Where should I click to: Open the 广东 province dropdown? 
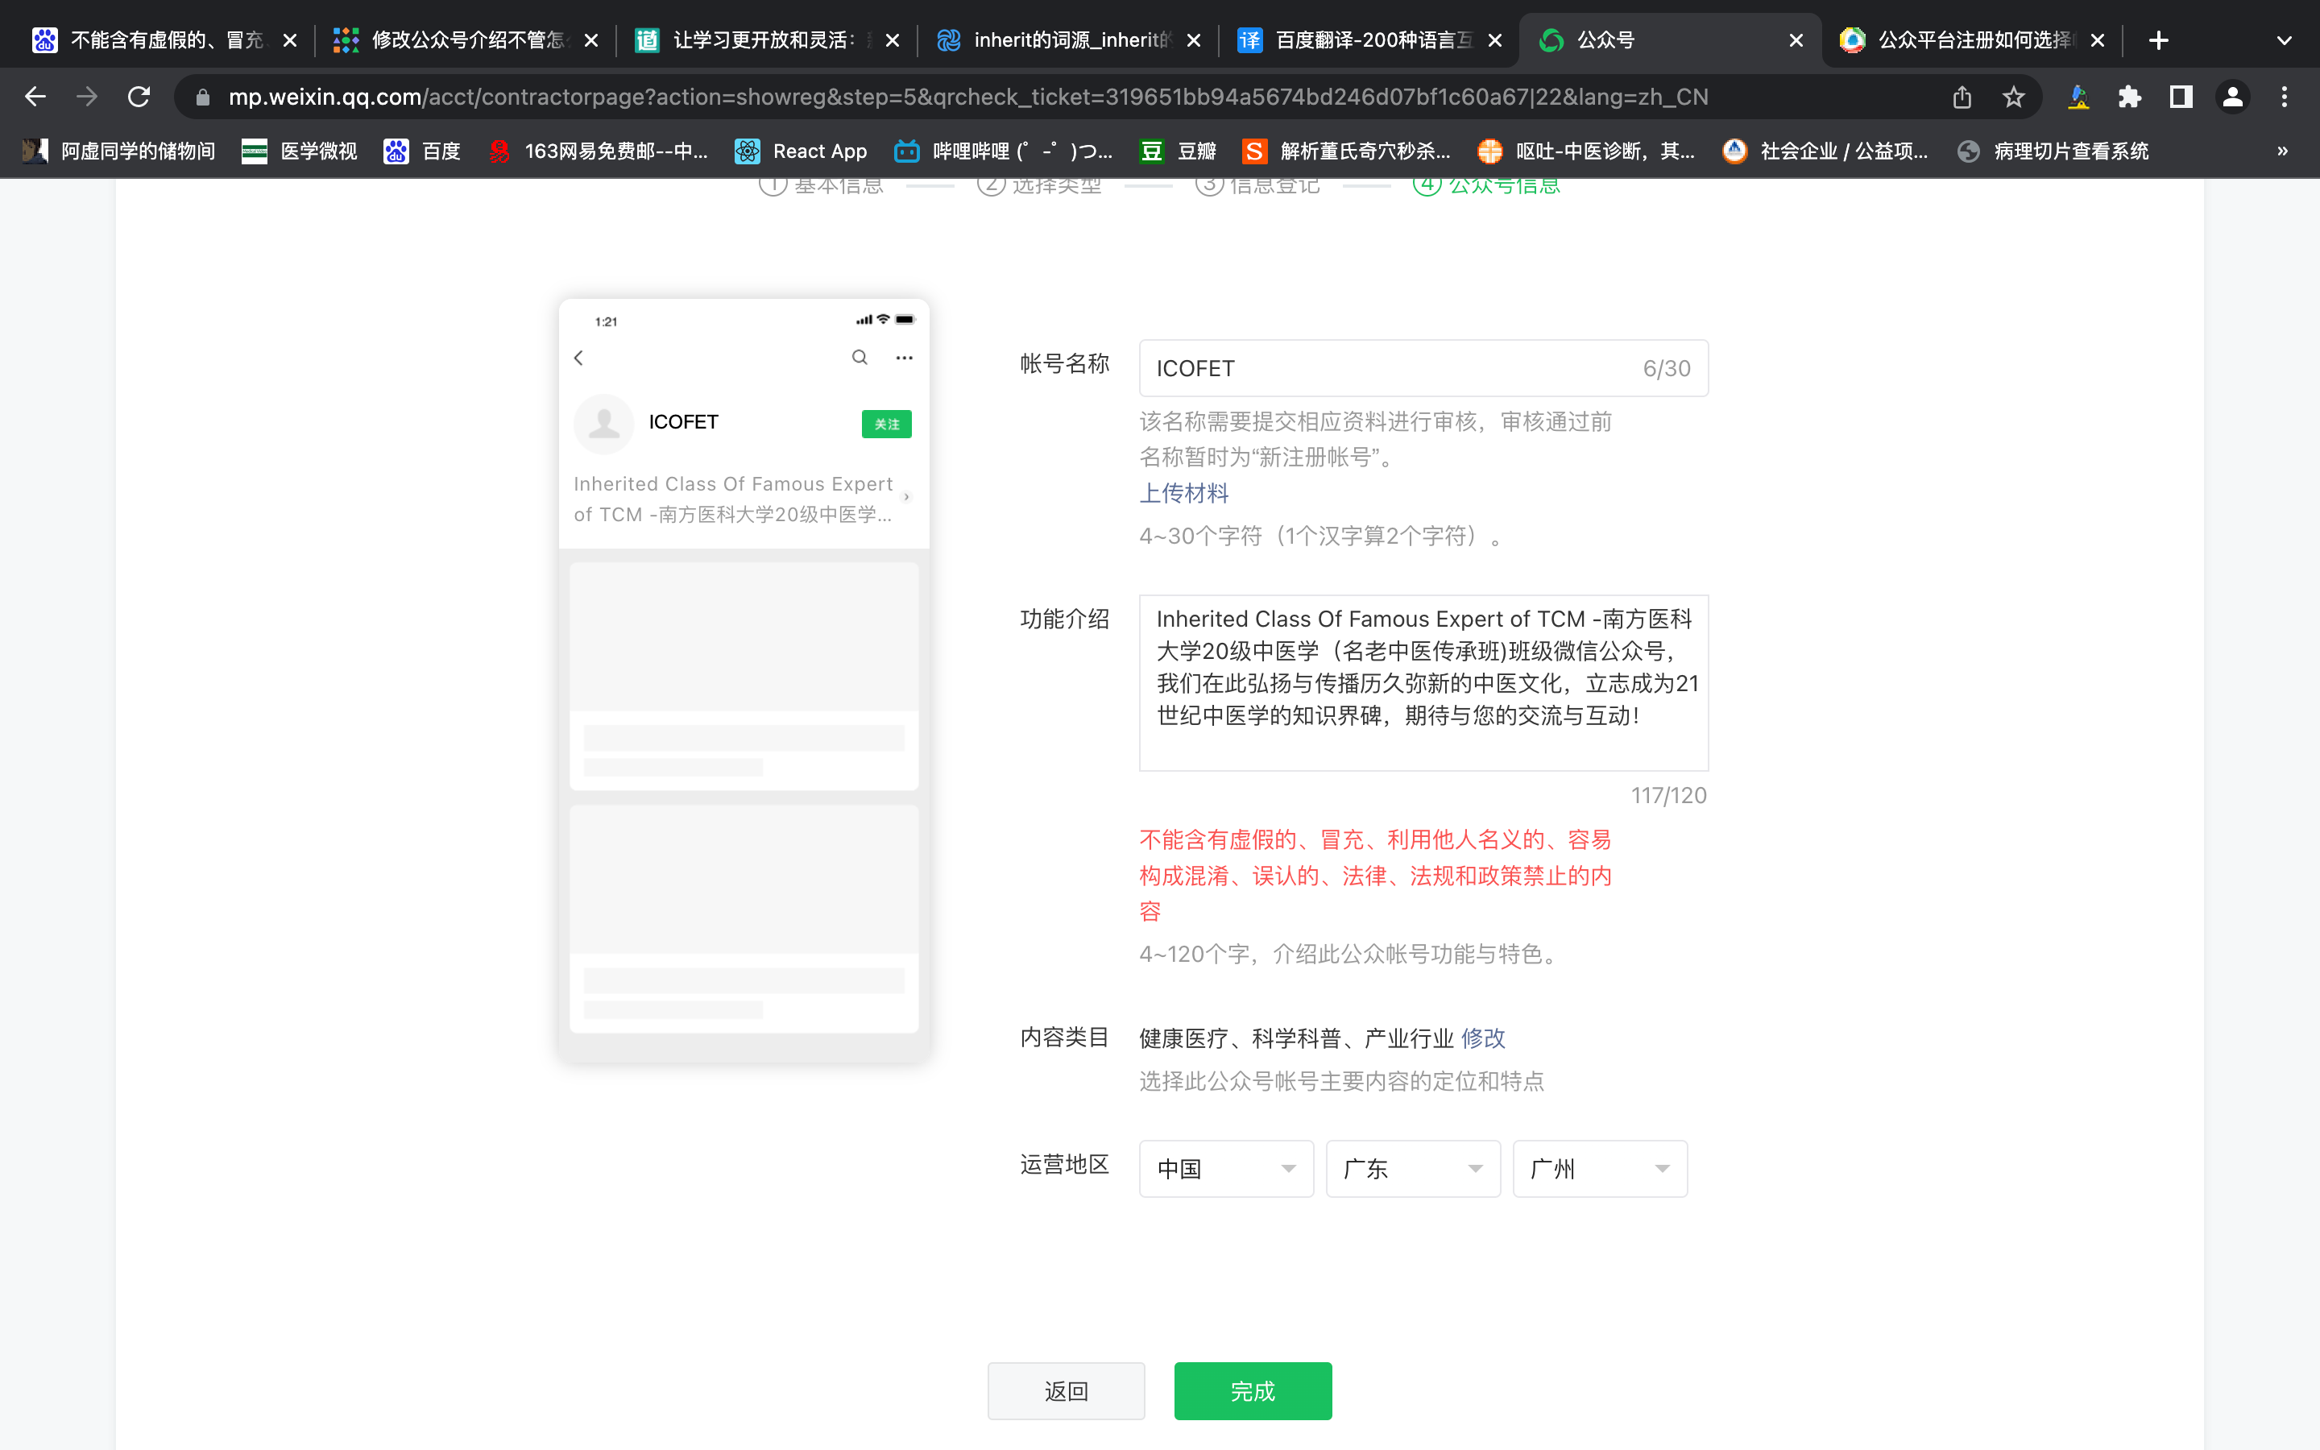(x=1412, y=1168)
